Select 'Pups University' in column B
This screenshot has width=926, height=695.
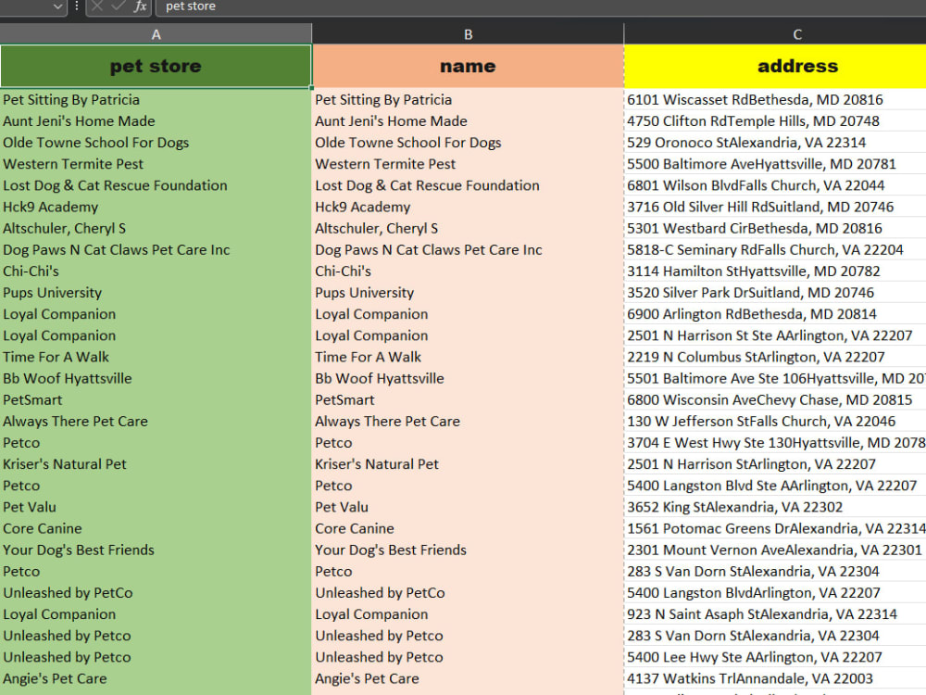[364, 293]
